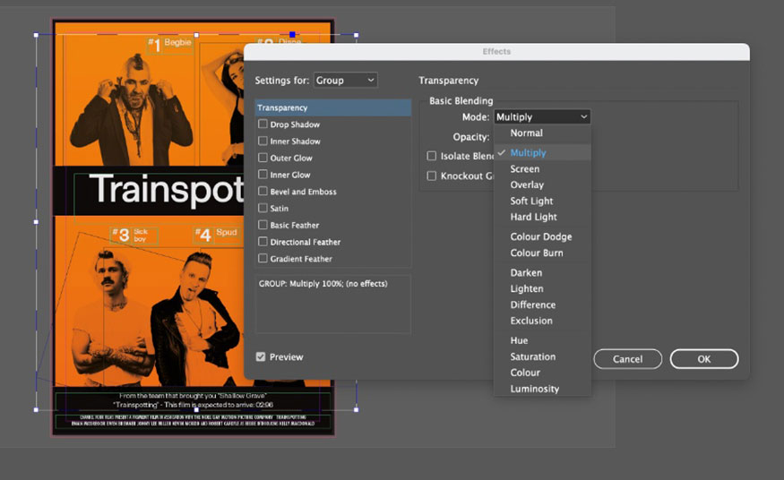Choose Multiply blend mode
The height and width of the screenshot is (480, 784).
(542, 153)
